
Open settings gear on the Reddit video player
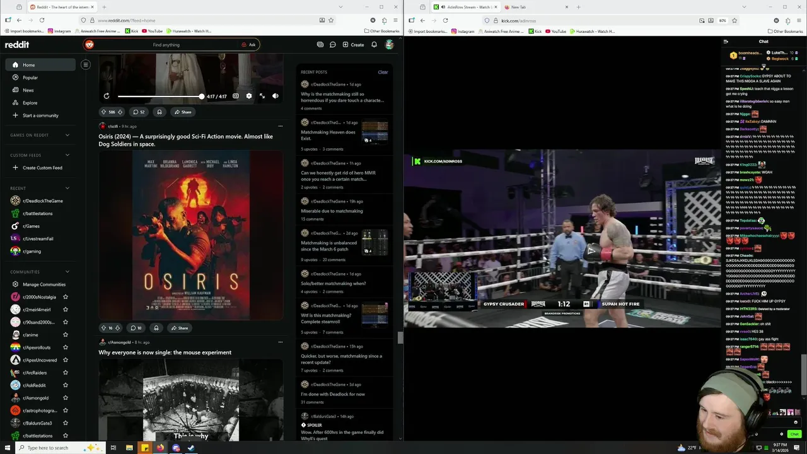click(249, 96)
